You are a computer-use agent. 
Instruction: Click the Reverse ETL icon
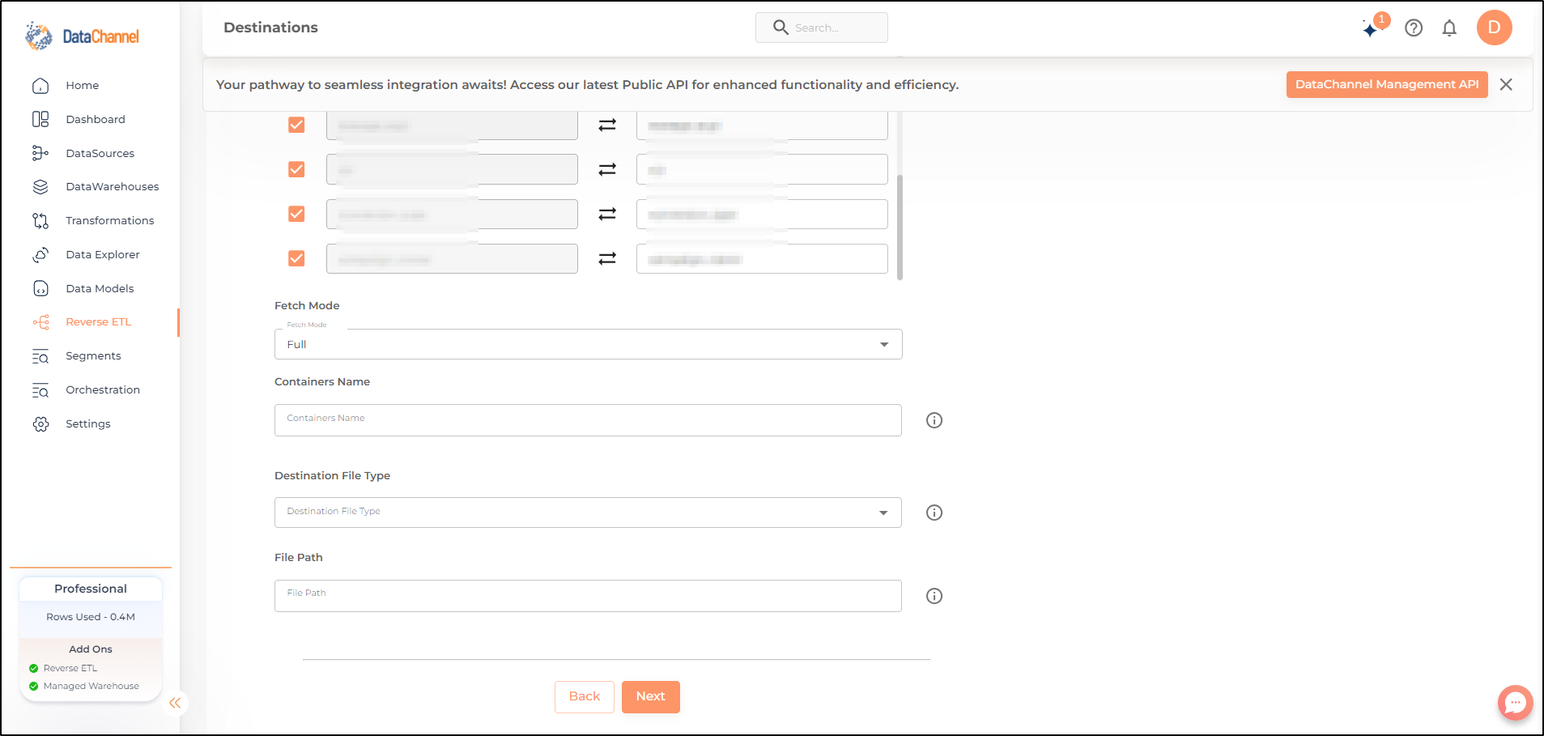pyautogui.click(x=40, y=322)
